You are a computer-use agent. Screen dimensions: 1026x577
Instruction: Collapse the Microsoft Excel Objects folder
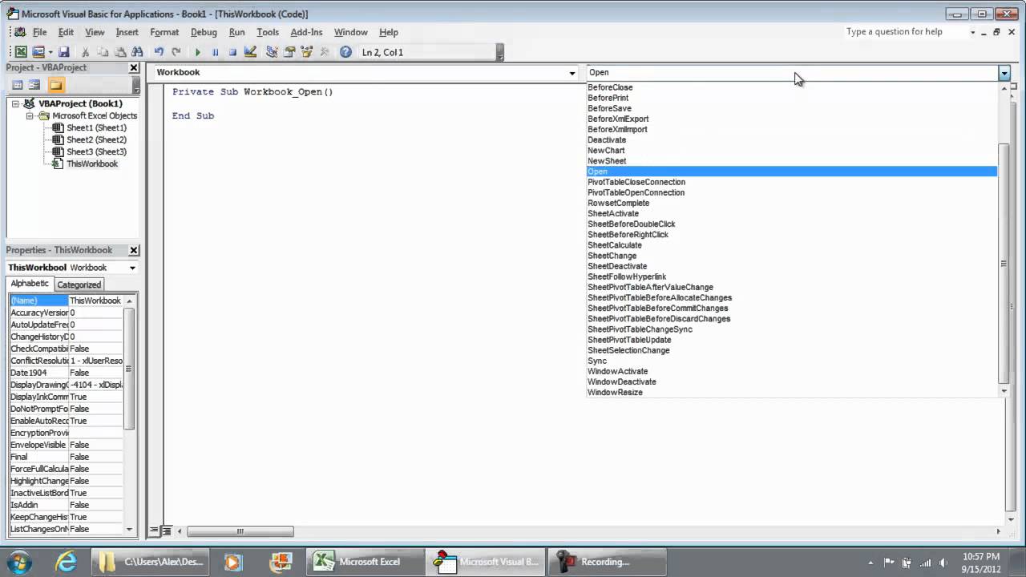(30, 116)
